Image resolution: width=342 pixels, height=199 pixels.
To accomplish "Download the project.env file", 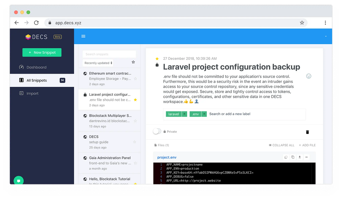I will pos(300,157).
